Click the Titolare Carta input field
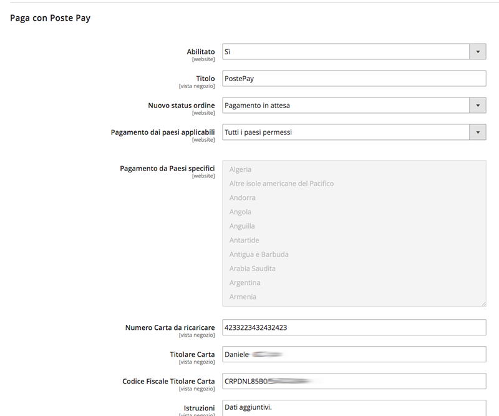 [x=354, y=354]
